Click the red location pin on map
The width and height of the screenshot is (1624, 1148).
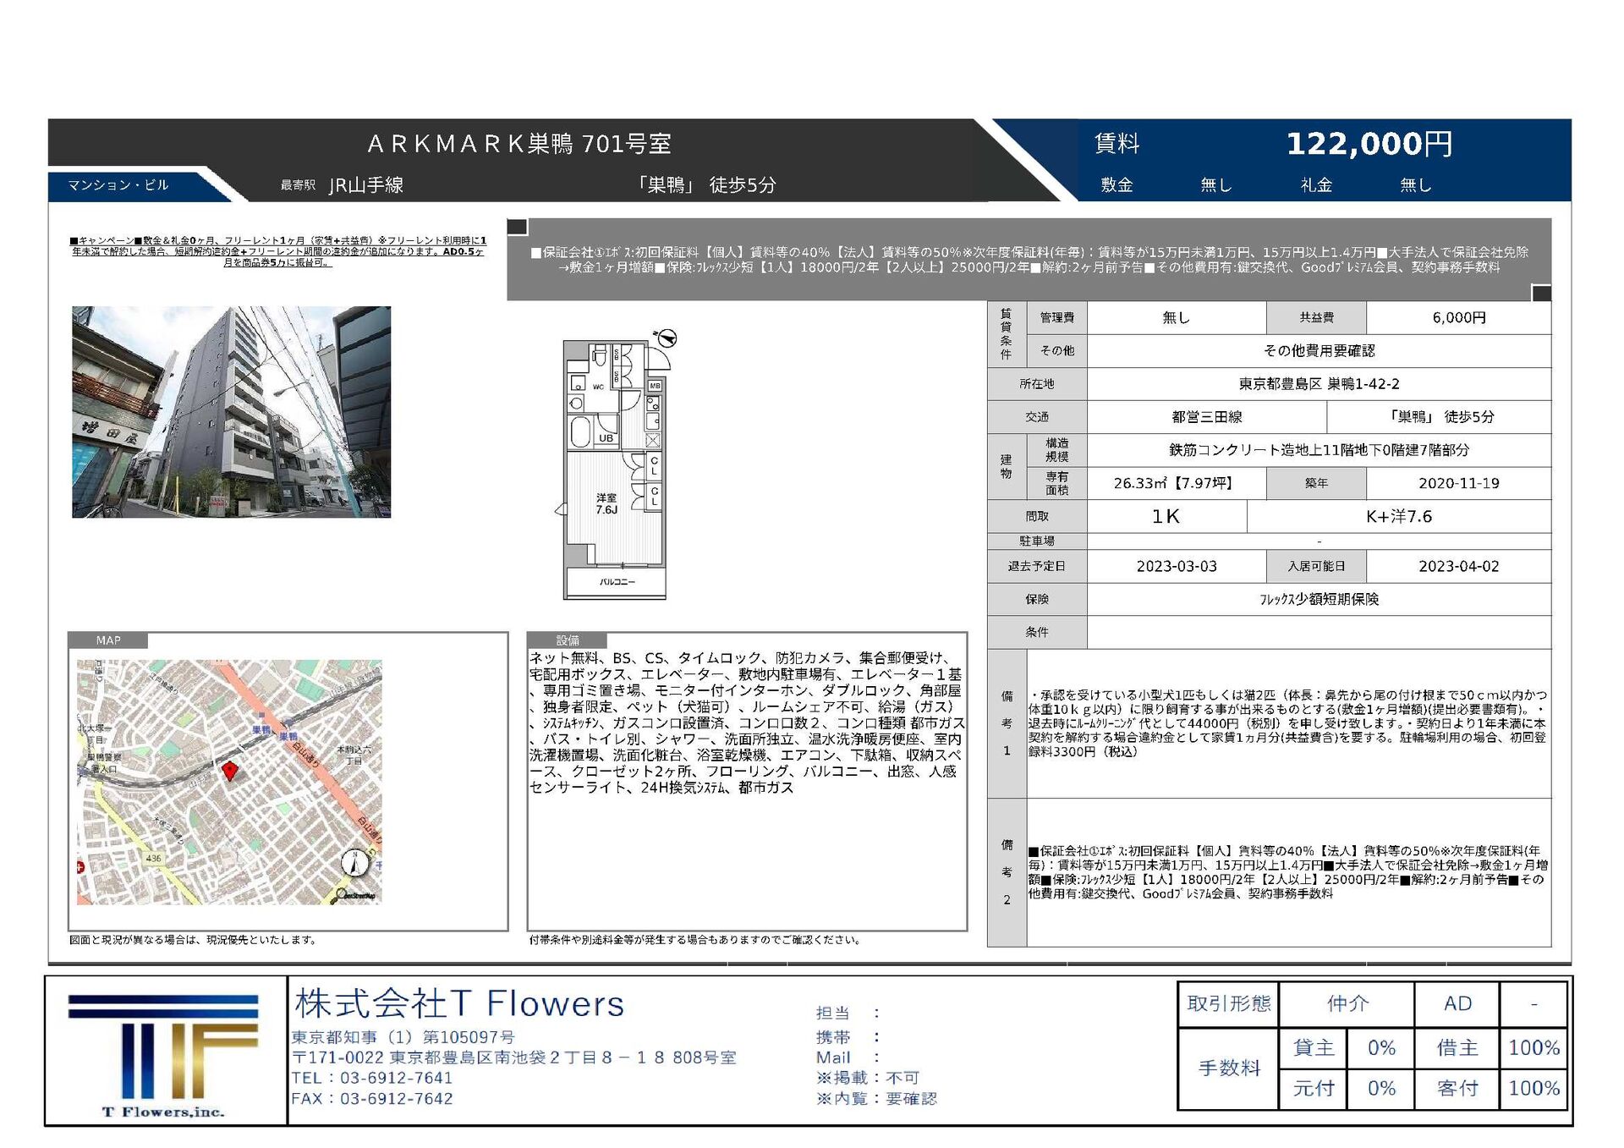(x=230, y=770)
